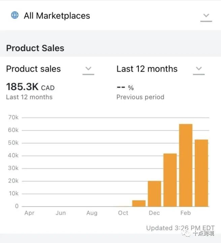Tap the Previous period percentage value
This screenshot has width=221, height=243.
click(x=125, y=87)
